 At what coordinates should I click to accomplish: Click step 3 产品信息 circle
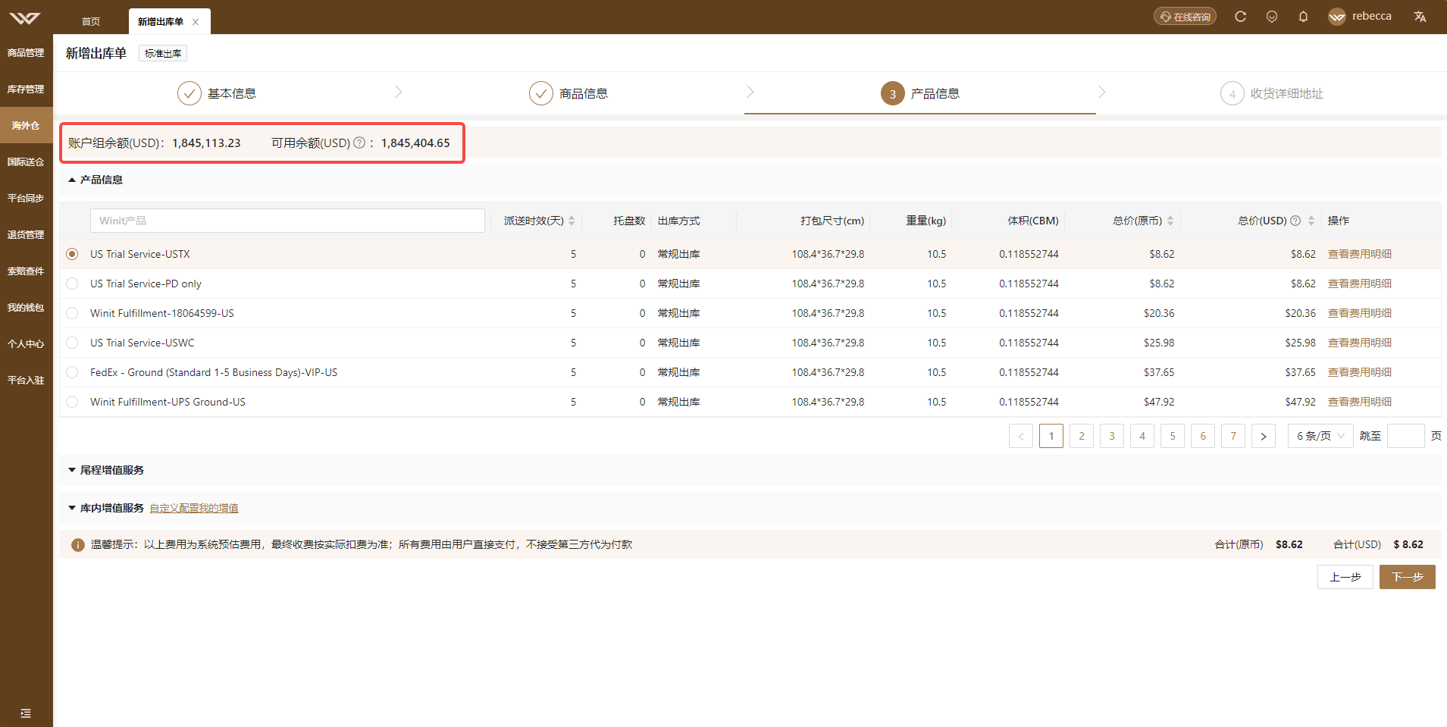[x=893, y=93]
